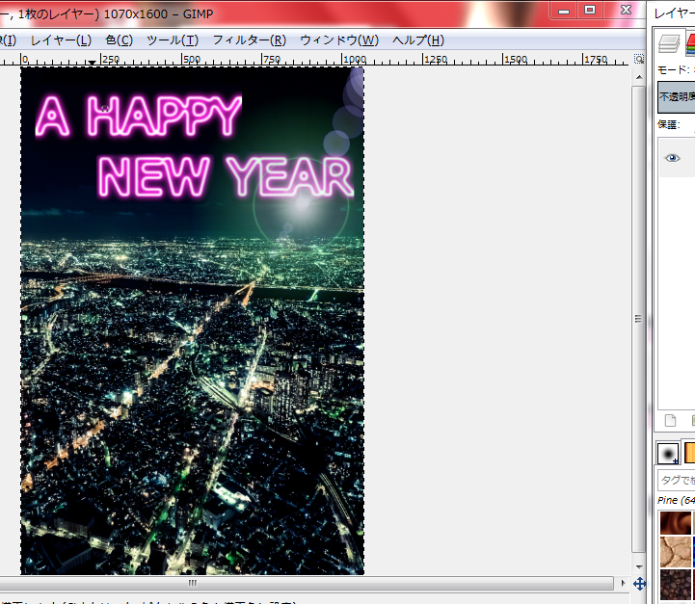The image size is (695, 604).
Task: Minimize the GIMP window
Action: click(x=564, y=10)
